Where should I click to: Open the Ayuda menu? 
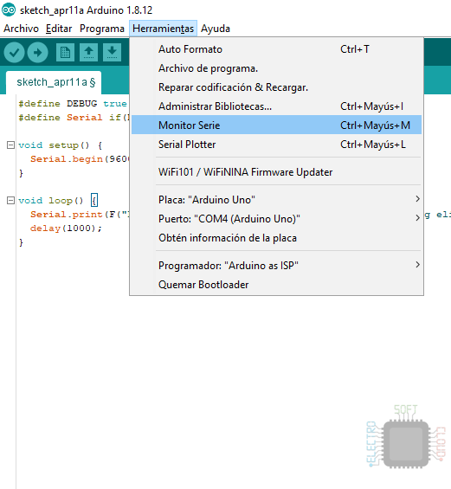[216, 29]
